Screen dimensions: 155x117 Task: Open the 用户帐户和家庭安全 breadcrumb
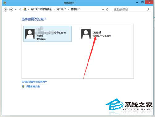[x=41, y=9]
